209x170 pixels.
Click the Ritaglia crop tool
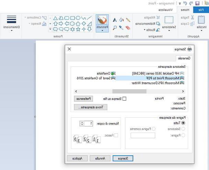(x=152, y=17)
